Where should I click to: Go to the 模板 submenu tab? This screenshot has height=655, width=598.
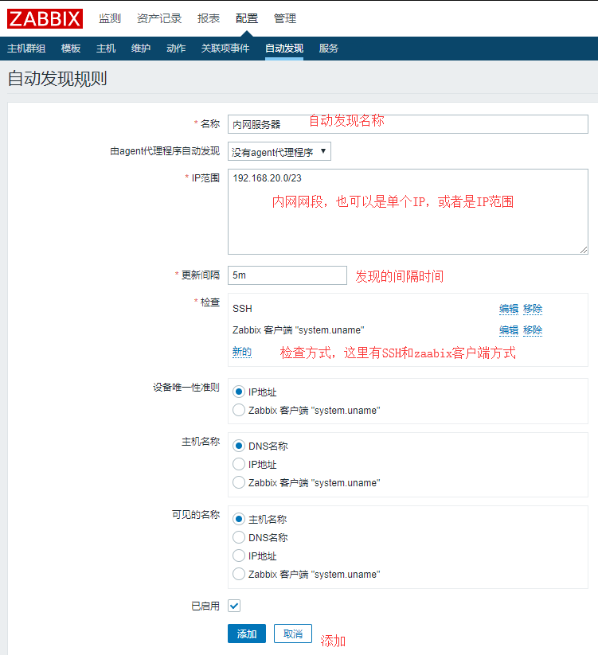point(71,49)
